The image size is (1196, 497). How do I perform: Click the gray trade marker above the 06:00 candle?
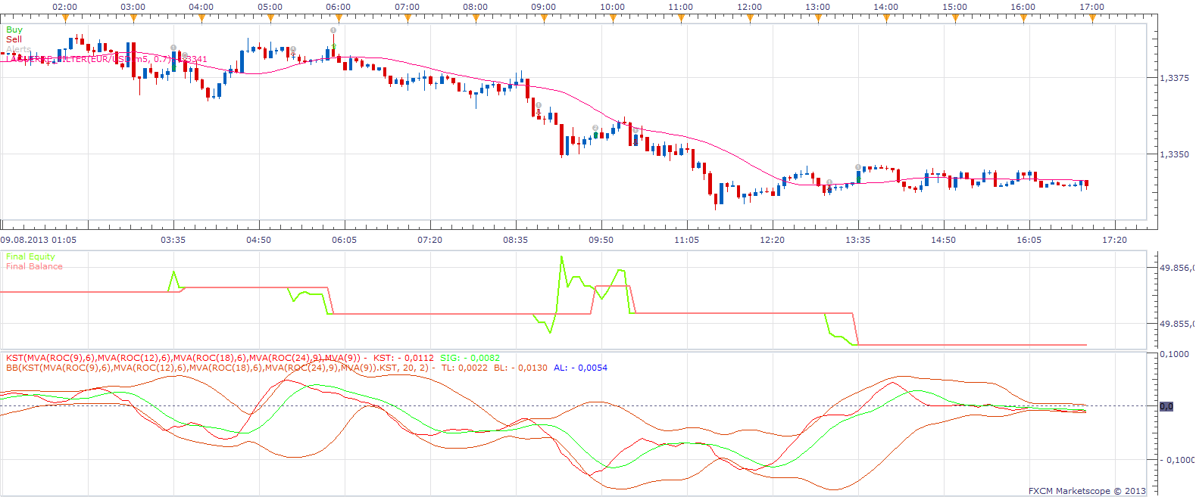tap(333, 30)
